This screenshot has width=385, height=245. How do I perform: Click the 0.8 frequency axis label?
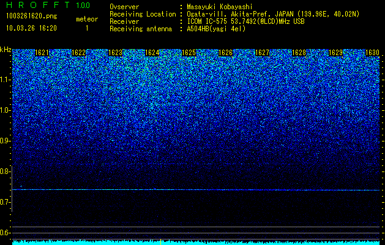[x=5, y=171]
